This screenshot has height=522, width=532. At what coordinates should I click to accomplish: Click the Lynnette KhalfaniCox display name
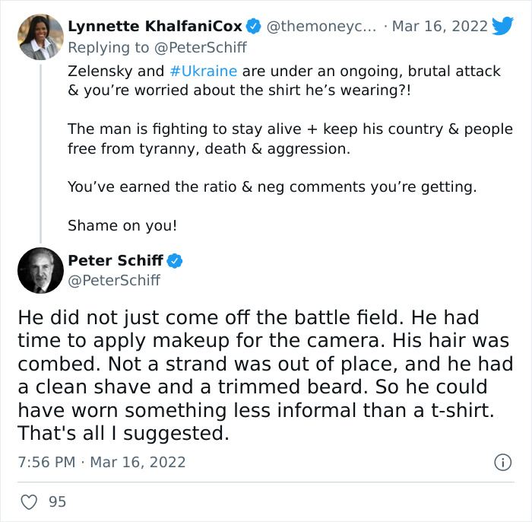click(155, 26)
